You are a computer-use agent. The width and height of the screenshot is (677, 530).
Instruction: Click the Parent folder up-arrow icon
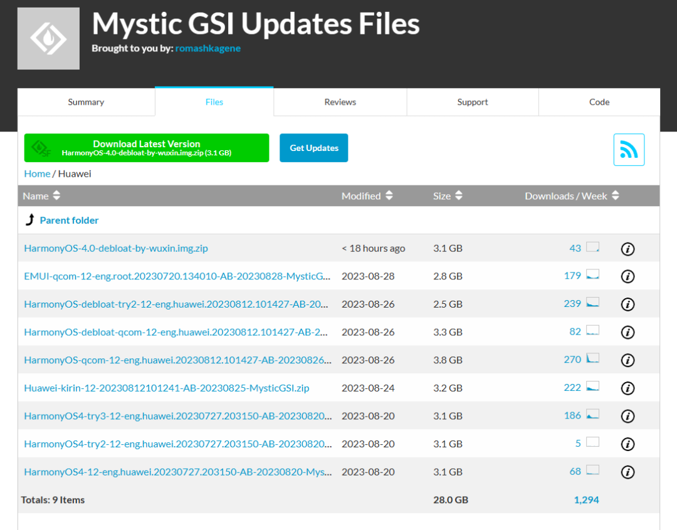[30, 220]
